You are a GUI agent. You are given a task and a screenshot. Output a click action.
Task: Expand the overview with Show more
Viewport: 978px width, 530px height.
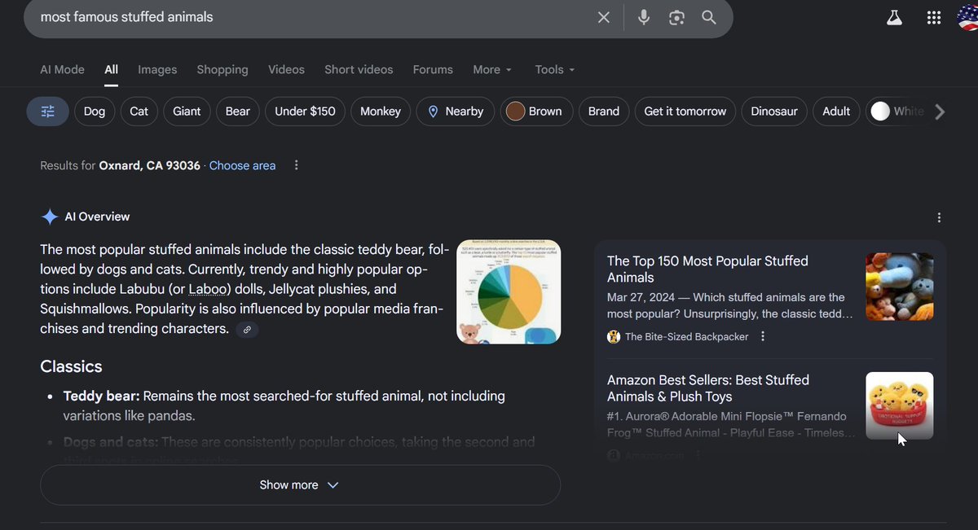300,485
